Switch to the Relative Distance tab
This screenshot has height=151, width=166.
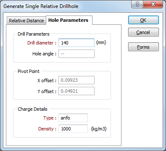point(26,21)
